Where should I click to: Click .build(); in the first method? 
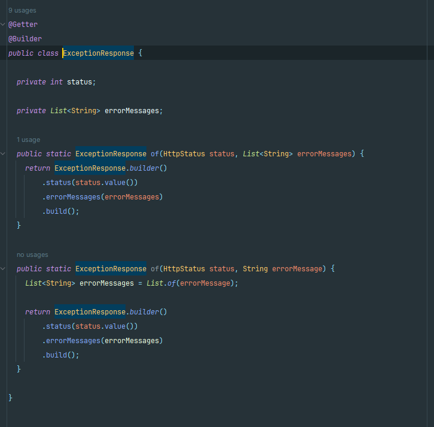click(60, 211)
